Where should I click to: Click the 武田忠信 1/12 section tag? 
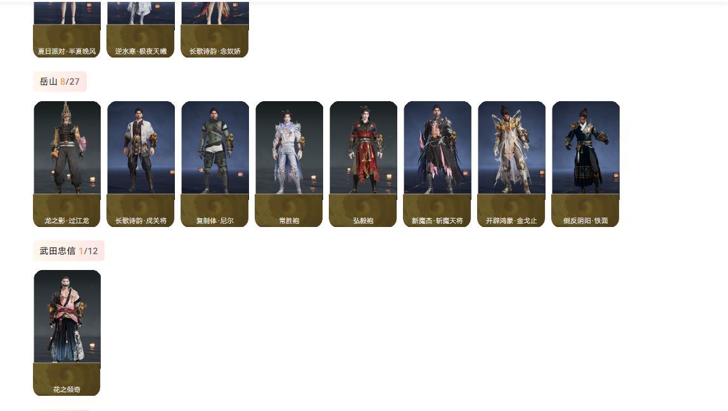68,250
